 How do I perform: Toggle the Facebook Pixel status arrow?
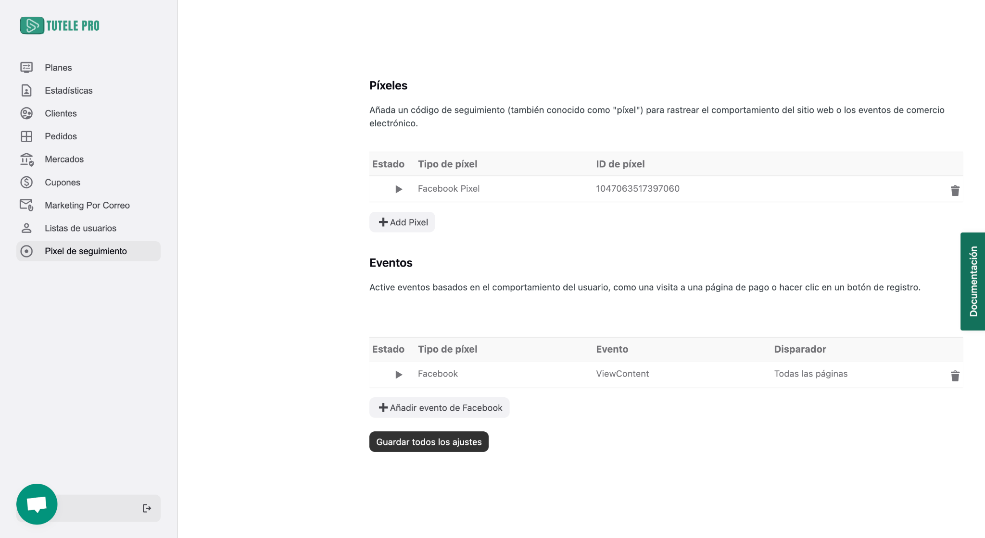398,189
